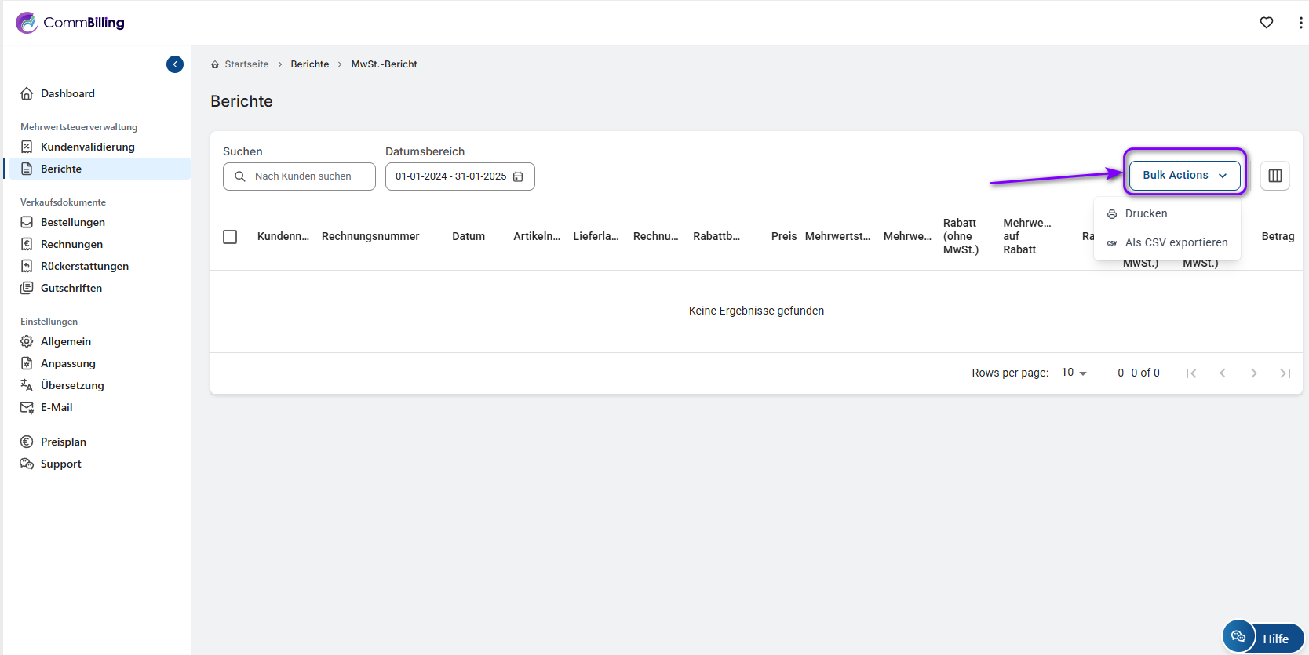
Task: Click the calendar icon in date range
Action: click(x=518, y=176)
